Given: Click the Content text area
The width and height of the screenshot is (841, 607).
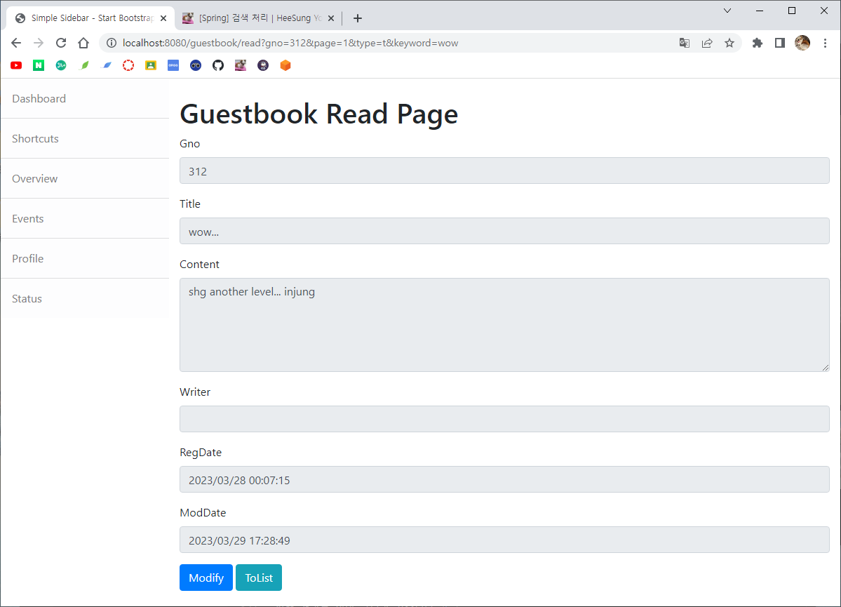Looking at the screenshot, I should point(504,325).
